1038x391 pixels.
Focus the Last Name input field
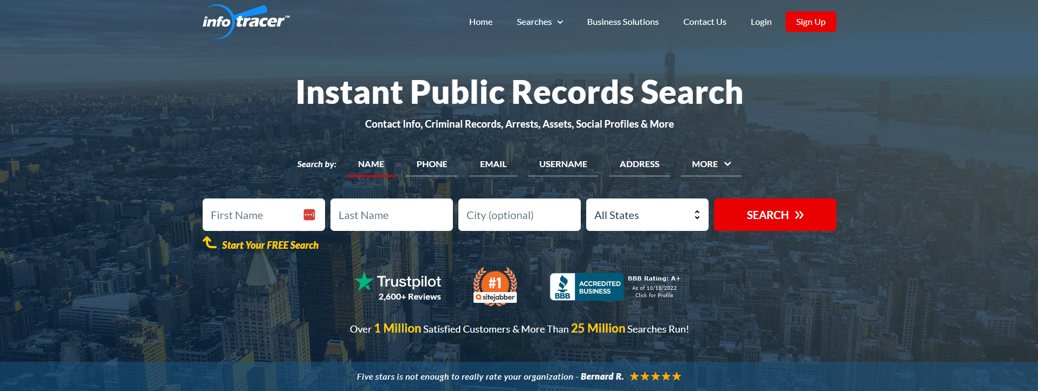coord(391,215)
